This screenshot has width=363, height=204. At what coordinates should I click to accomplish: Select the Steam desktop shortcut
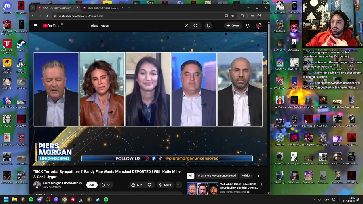point(21,45)
